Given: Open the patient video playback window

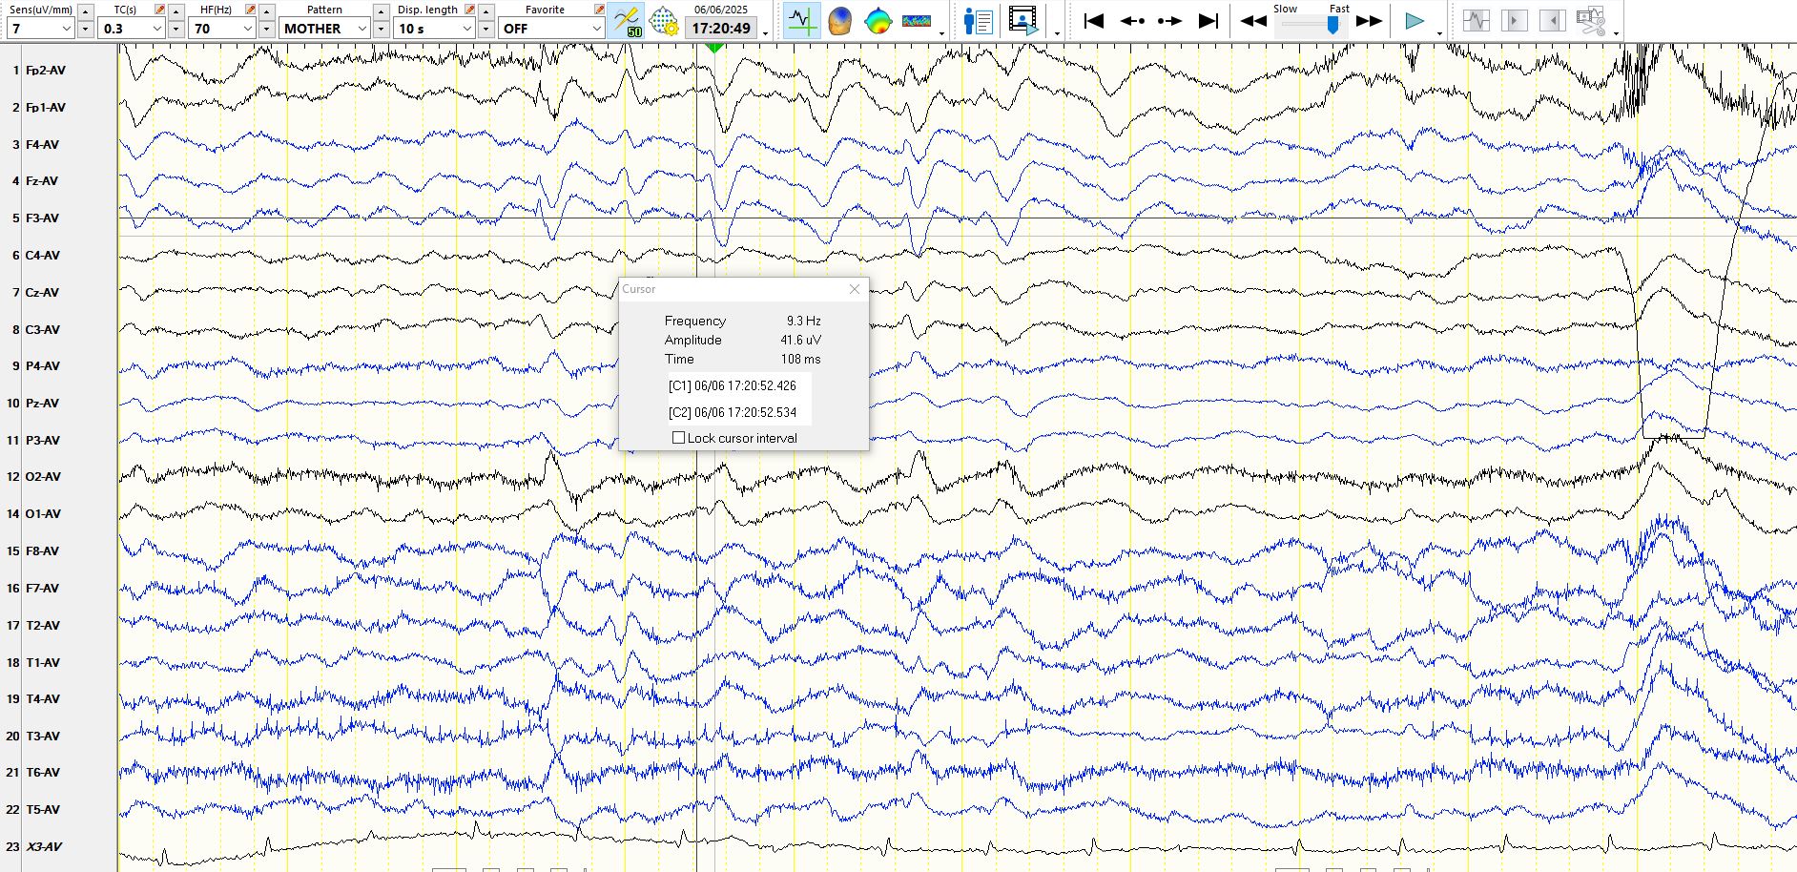Looking at the screenshot, I should coord(1022,21).
